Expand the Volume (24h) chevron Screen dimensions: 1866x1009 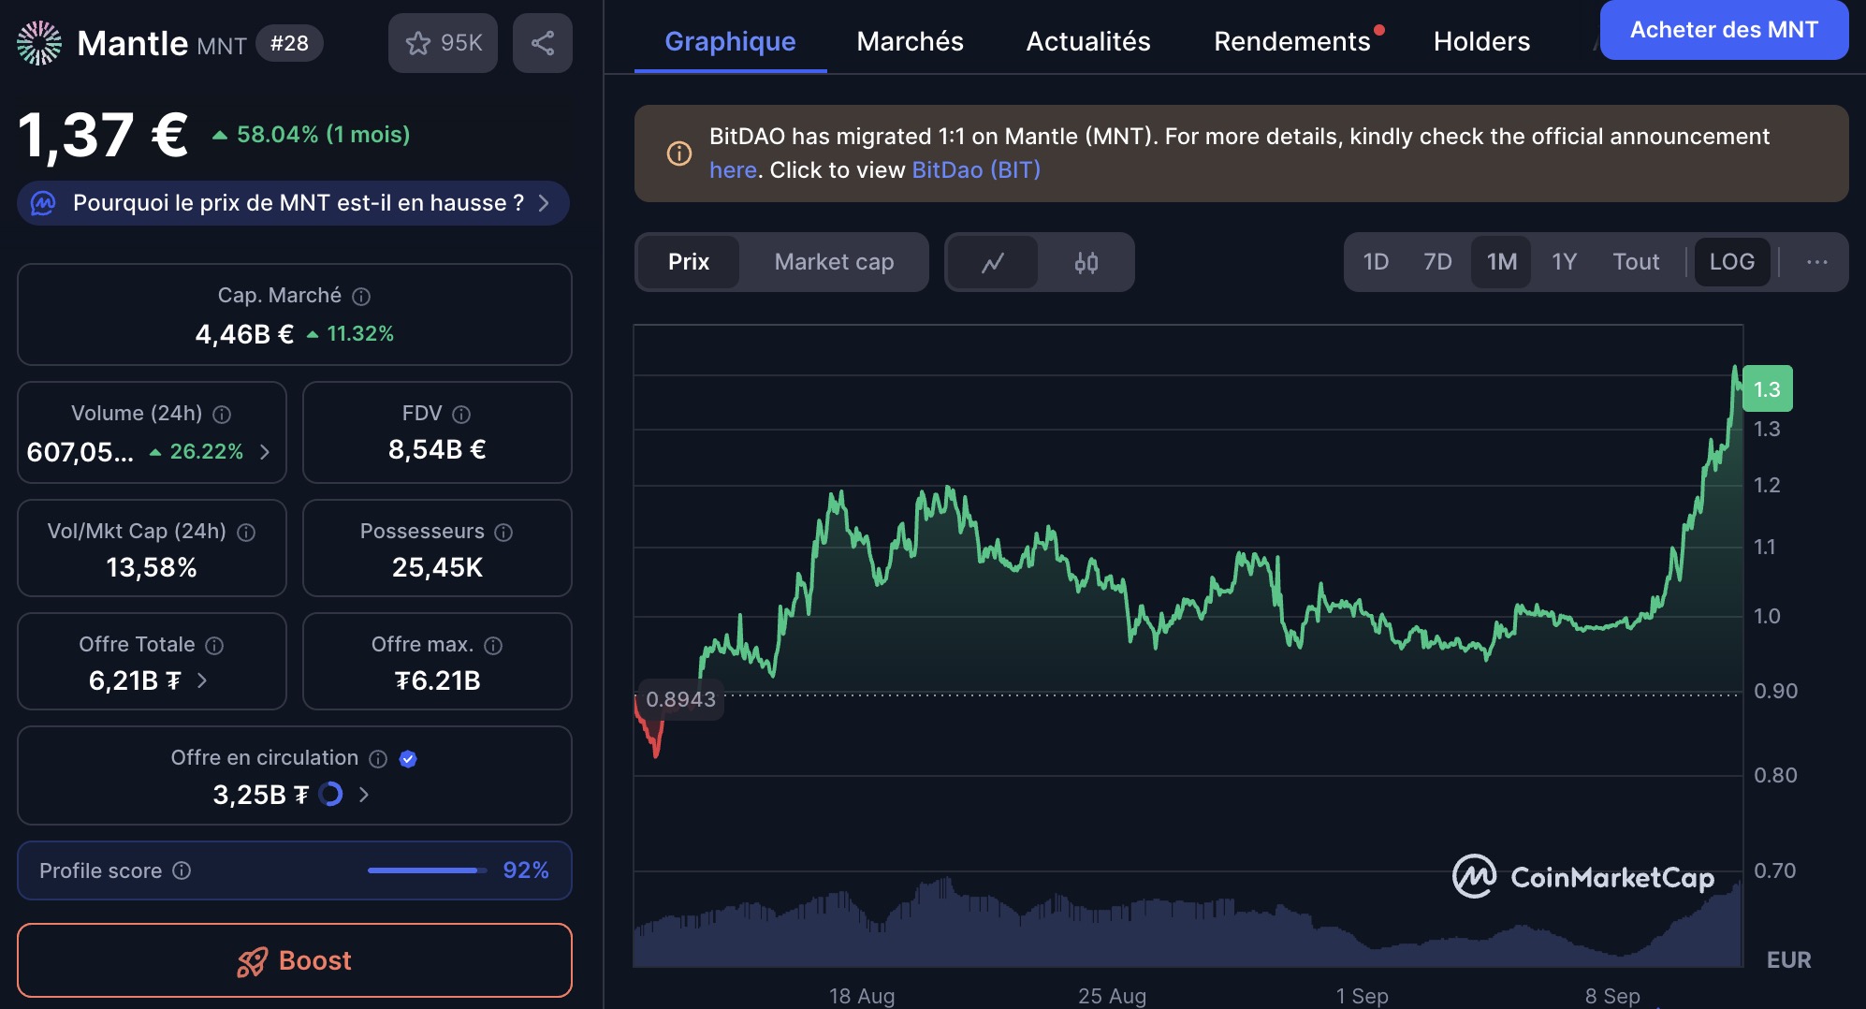coord(265,452)
